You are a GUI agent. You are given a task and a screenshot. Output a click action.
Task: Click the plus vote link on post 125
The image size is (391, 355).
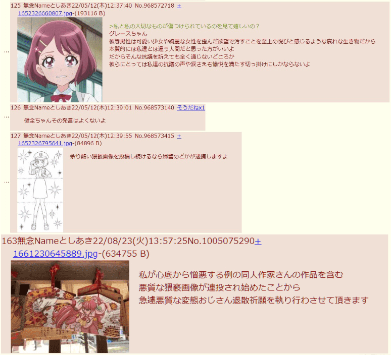point(179,6)
